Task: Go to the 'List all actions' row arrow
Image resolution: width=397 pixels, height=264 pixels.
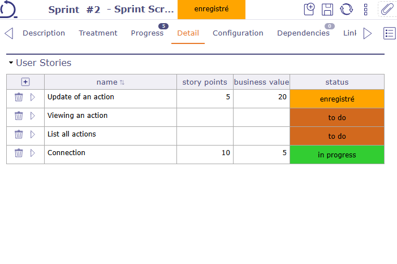Action: pos(32,134)
